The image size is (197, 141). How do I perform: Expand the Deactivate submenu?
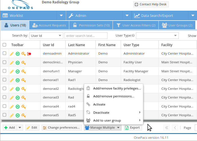[x=113, y=113]
